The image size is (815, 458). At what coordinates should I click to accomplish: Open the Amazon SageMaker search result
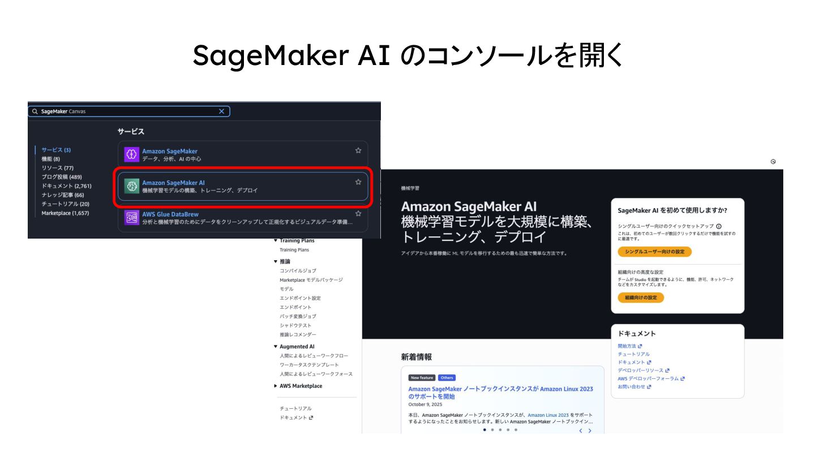243,154
